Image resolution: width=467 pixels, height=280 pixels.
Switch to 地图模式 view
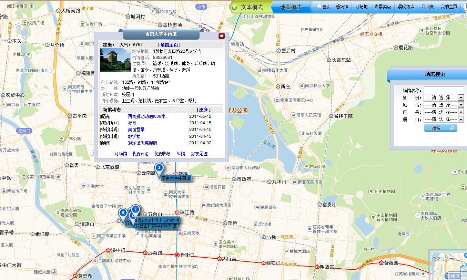coord(291,7)
